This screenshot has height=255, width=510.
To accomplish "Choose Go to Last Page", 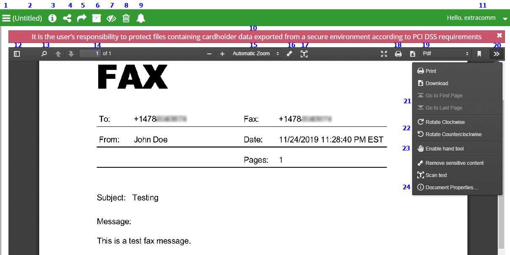I will tap(457, 107).
